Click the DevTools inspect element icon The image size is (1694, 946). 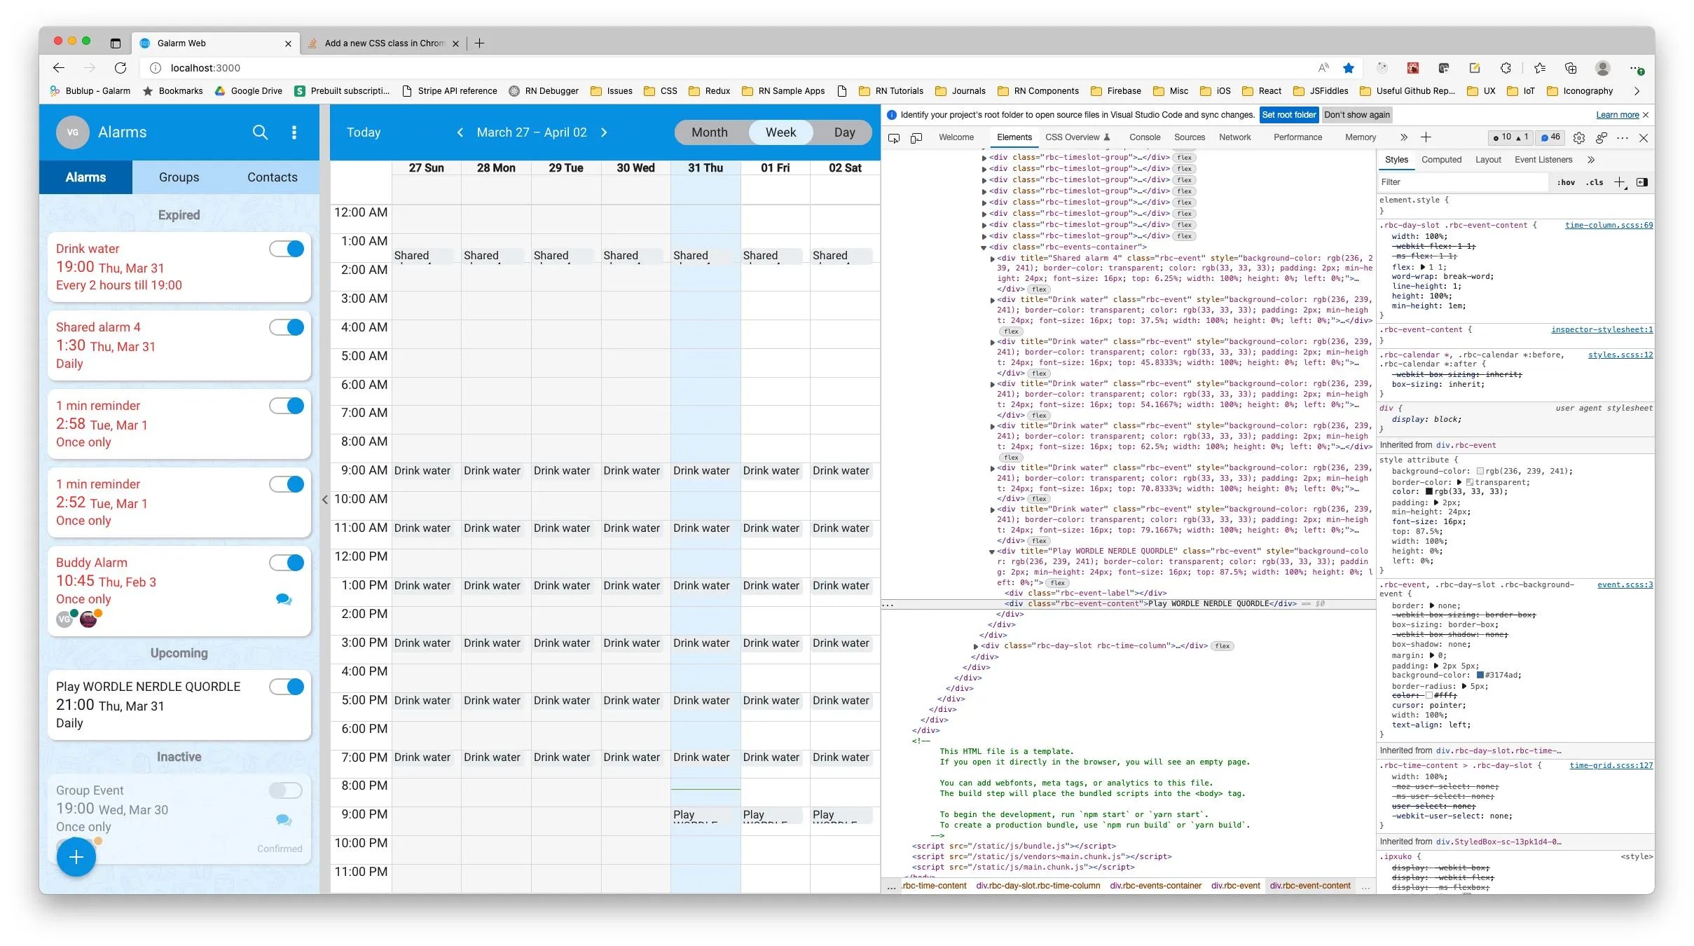point(894,138)
